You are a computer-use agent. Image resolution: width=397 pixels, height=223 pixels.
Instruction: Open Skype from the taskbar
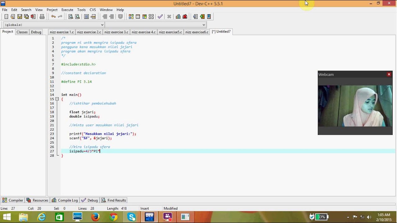tap(132, 217)
